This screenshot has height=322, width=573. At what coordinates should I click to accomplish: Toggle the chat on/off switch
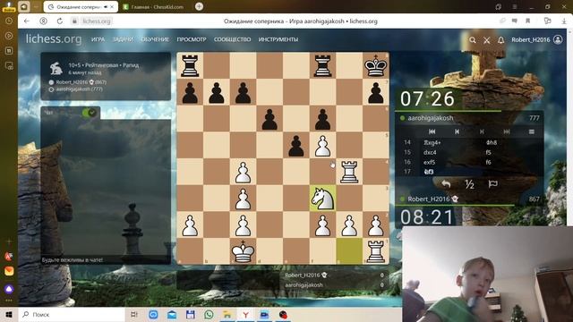[x=89, y=113]
